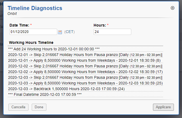Select the 2020-12-01 Skip Holiday Hours row

[x=85, y=55]
